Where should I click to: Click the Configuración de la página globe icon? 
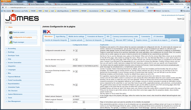pos(11,37)
